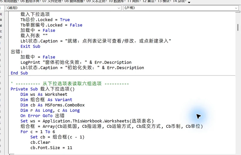Screen dimensions: 241x155
Task: Click the LogPrint "窗体初始化失败：" line
Action: pos(76,62)
